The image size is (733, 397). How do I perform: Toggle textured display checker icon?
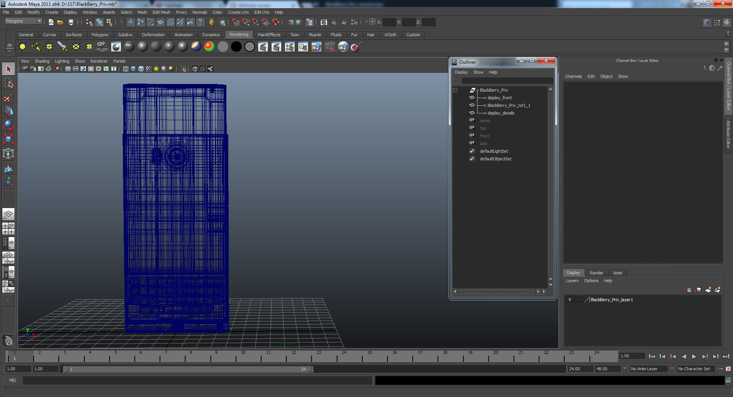[x=149, y=69]
